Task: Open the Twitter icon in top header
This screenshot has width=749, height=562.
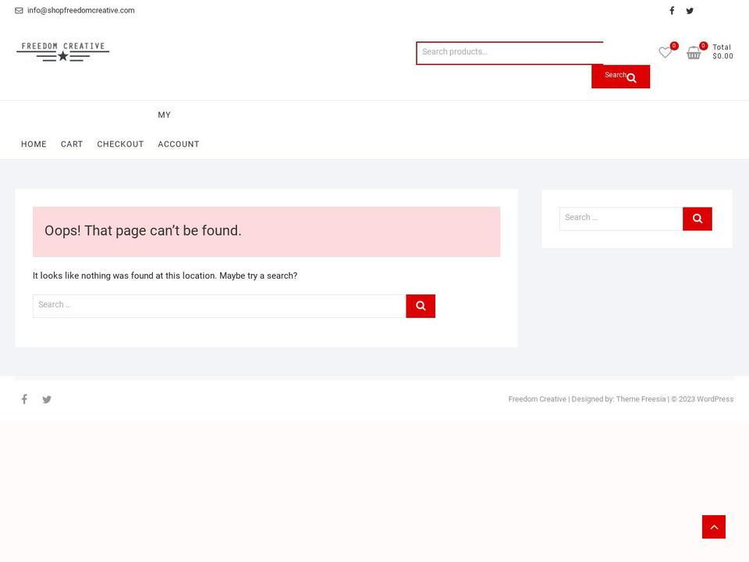Action: [690, 10]
